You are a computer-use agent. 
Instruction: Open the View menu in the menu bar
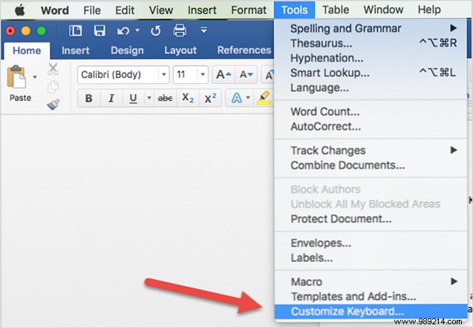coord(161,10)
